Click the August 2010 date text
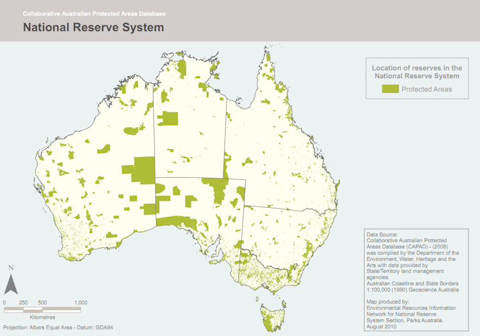The height and width of the screenshot is (336, 480). click(x=381, y=326)
